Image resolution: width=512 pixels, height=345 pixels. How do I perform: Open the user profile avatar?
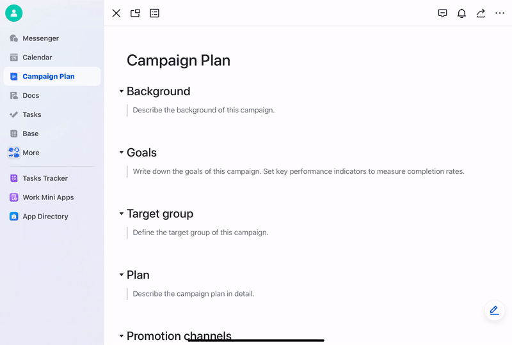13,13
